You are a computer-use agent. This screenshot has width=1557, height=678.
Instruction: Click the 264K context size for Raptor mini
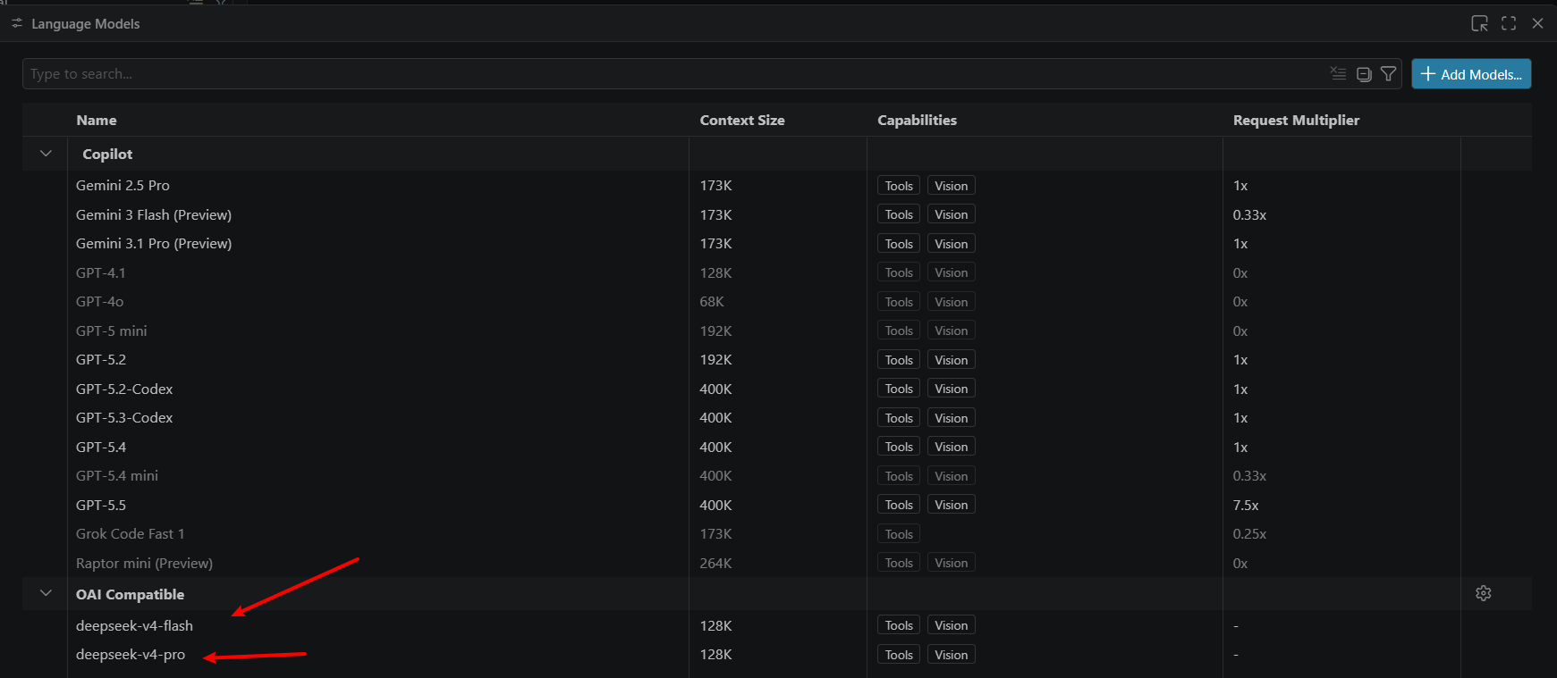715,563
